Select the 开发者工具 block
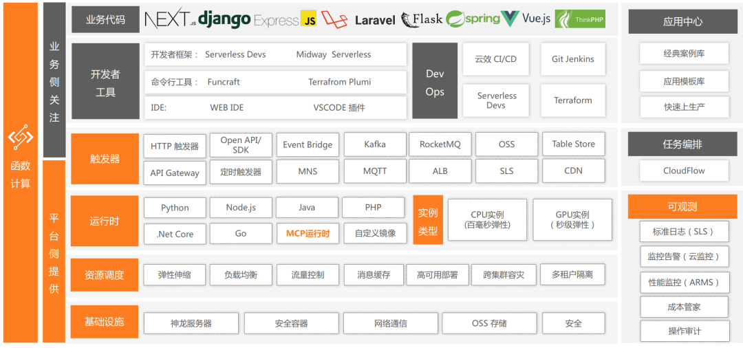The image size is (743, 348). tap(105, 81)
